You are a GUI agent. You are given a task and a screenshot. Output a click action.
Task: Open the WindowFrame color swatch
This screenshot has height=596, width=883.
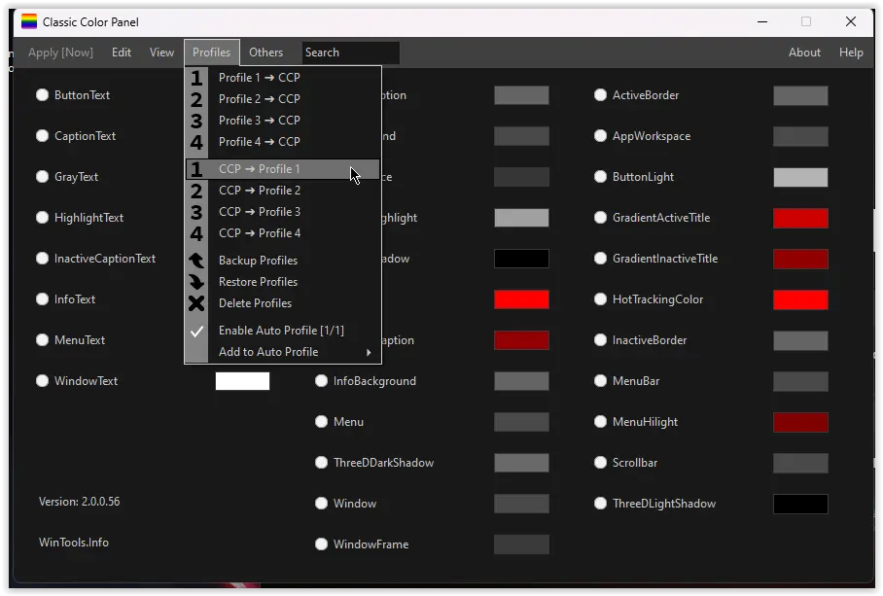pos(521,544)
